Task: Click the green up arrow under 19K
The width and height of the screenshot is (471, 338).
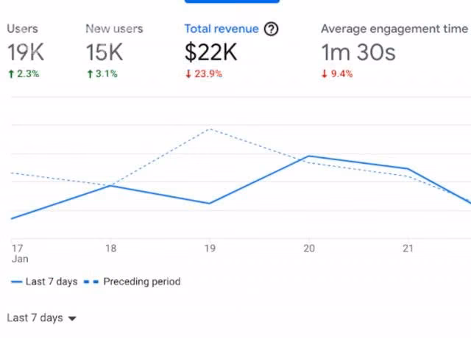Action: tap(11, 73)
